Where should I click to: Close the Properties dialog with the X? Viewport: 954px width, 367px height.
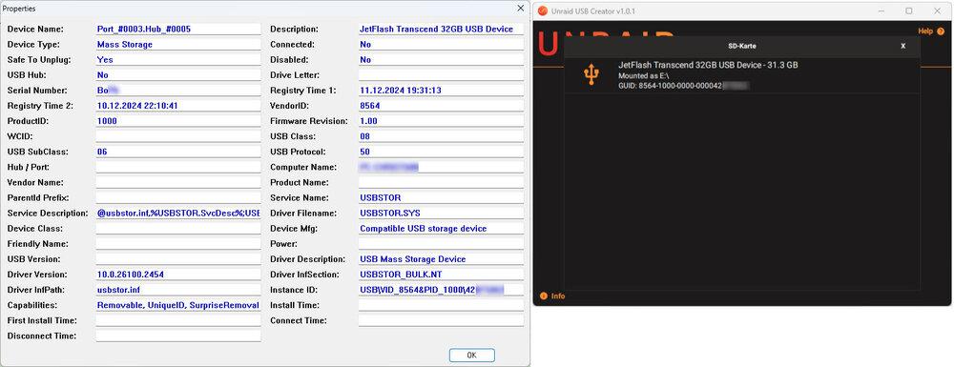click(x=520, y=9)
